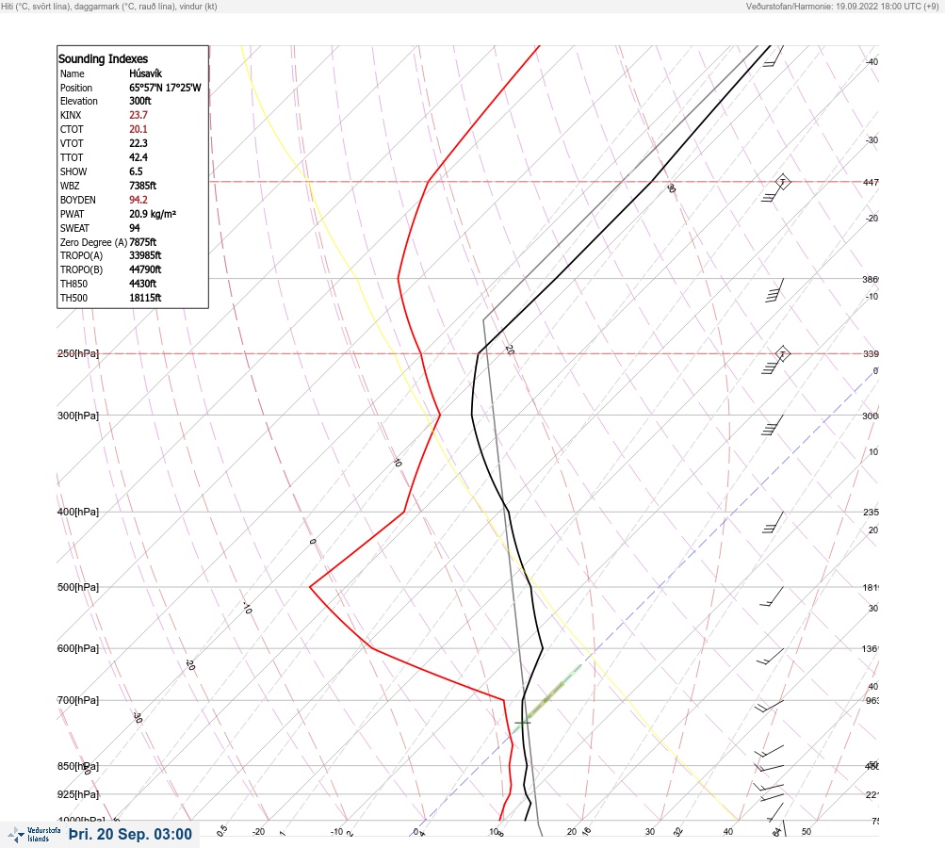Click the zero degree value 7875ft

pyautogui.click(x=143, y=242)
